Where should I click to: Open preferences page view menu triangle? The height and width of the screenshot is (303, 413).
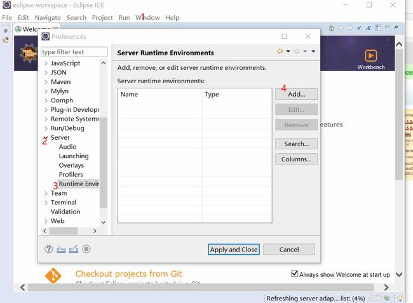313,51
